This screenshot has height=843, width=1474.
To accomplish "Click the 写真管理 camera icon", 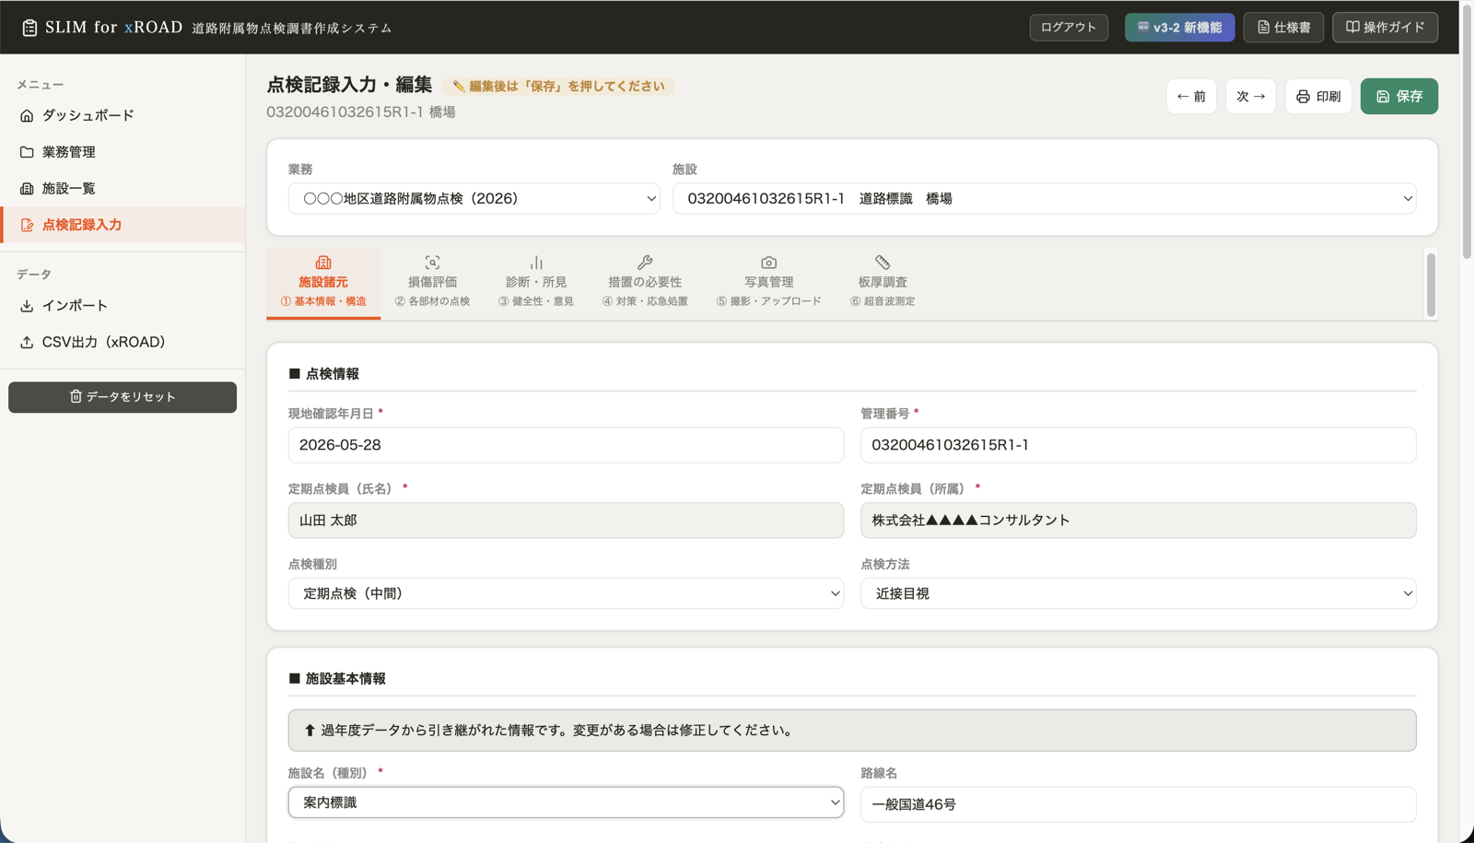I will pos(769,263).
